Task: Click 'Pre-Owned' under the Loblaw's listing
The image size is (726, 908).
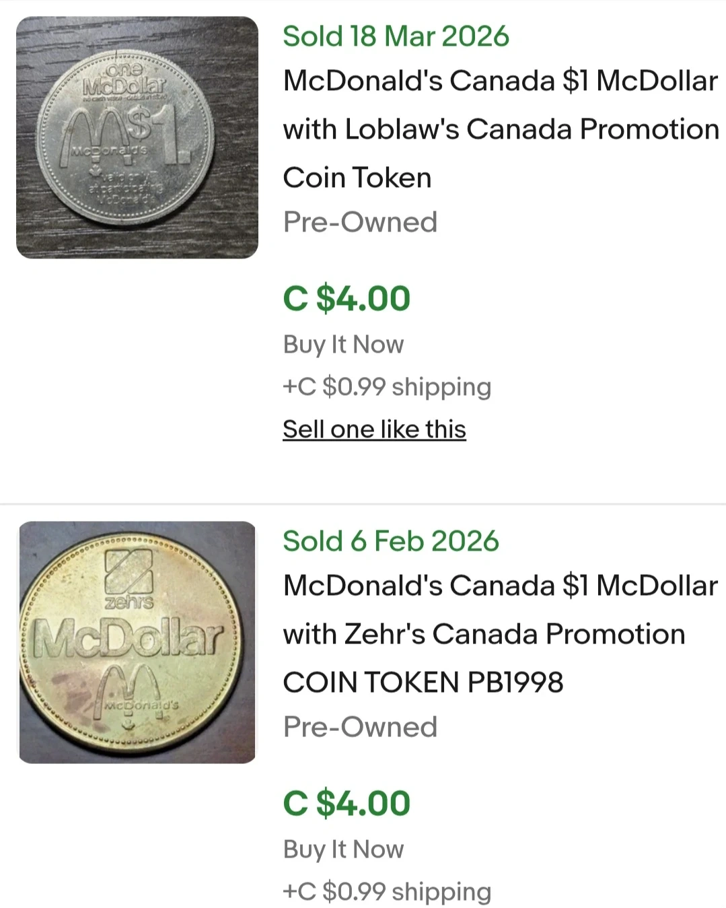Action: [360, 222]
